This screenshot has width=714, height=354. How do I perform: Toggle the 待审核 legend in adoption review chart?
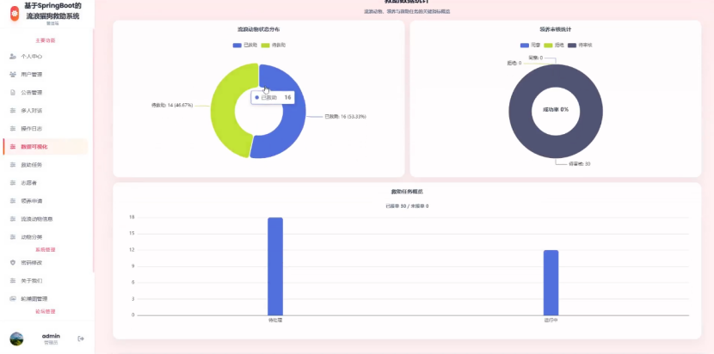580,46
